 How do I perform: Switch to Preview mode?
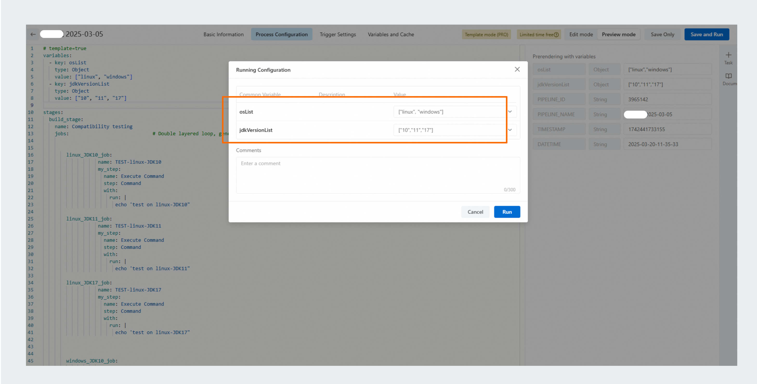[619, 34]
